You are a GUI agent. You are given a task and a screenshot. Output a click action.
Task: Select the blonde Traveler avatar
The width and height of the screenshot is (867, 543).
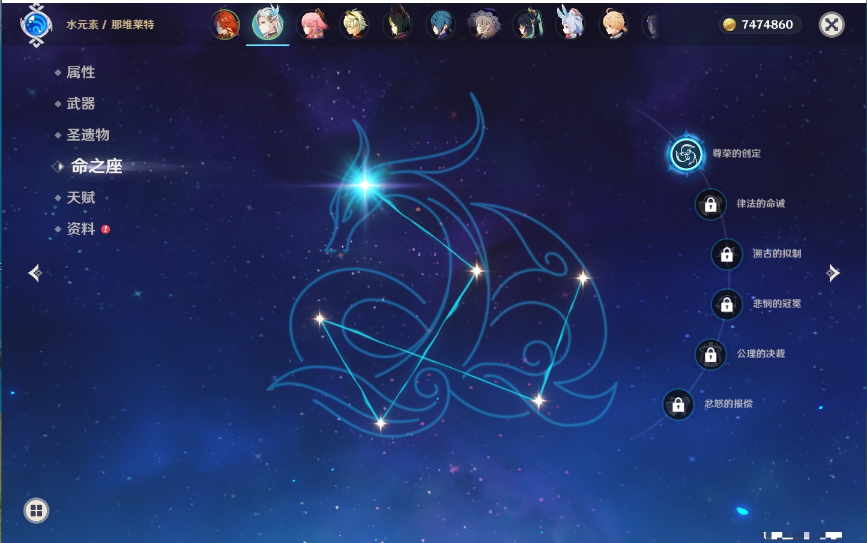(613, 25)
